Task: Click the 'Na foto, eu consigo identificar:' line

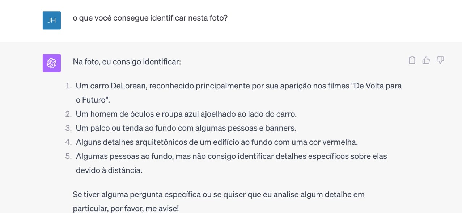Action: coord(127,62)
